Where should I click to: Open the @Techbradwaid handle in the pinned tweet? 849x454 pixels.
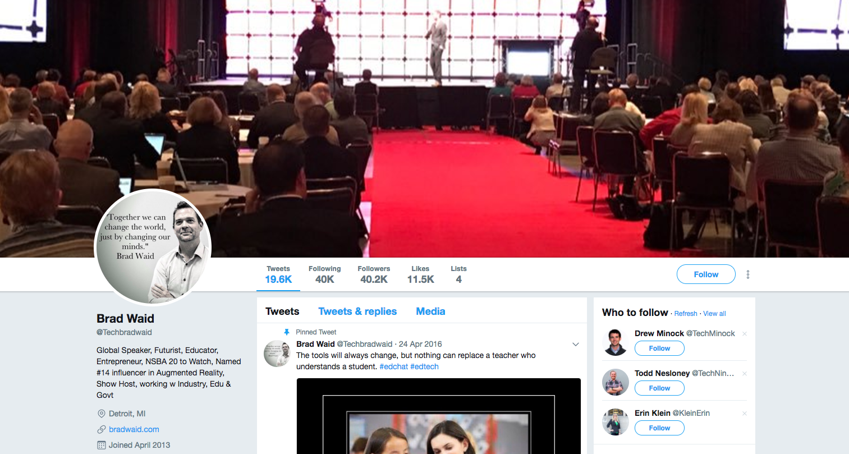[x=365, y=344]
